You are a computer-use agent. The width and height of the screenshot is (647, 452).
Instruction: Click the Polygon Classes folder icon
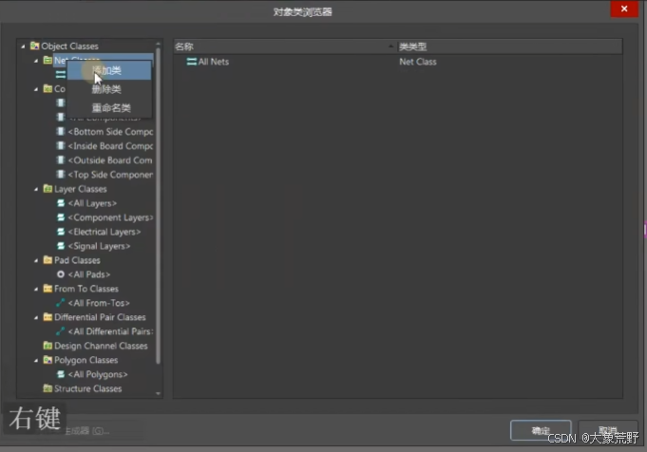(x=48, y=360)
